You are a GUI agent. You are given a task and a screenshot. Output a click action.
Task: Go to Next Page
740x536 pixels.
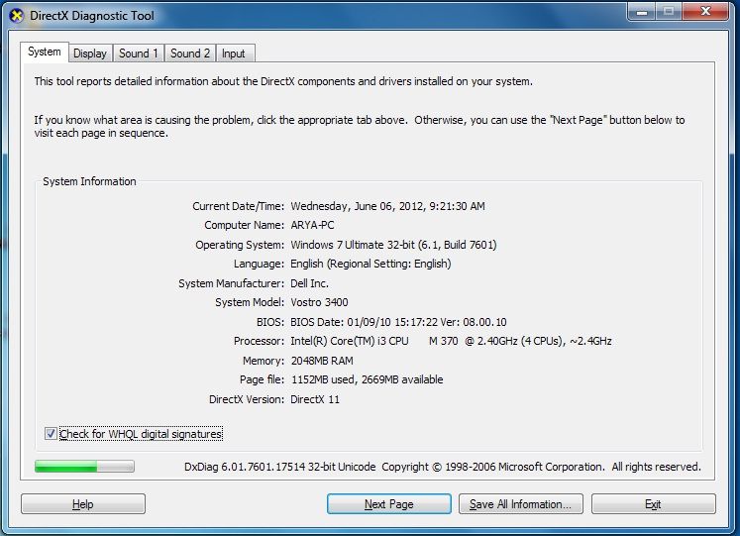[389, 504]
